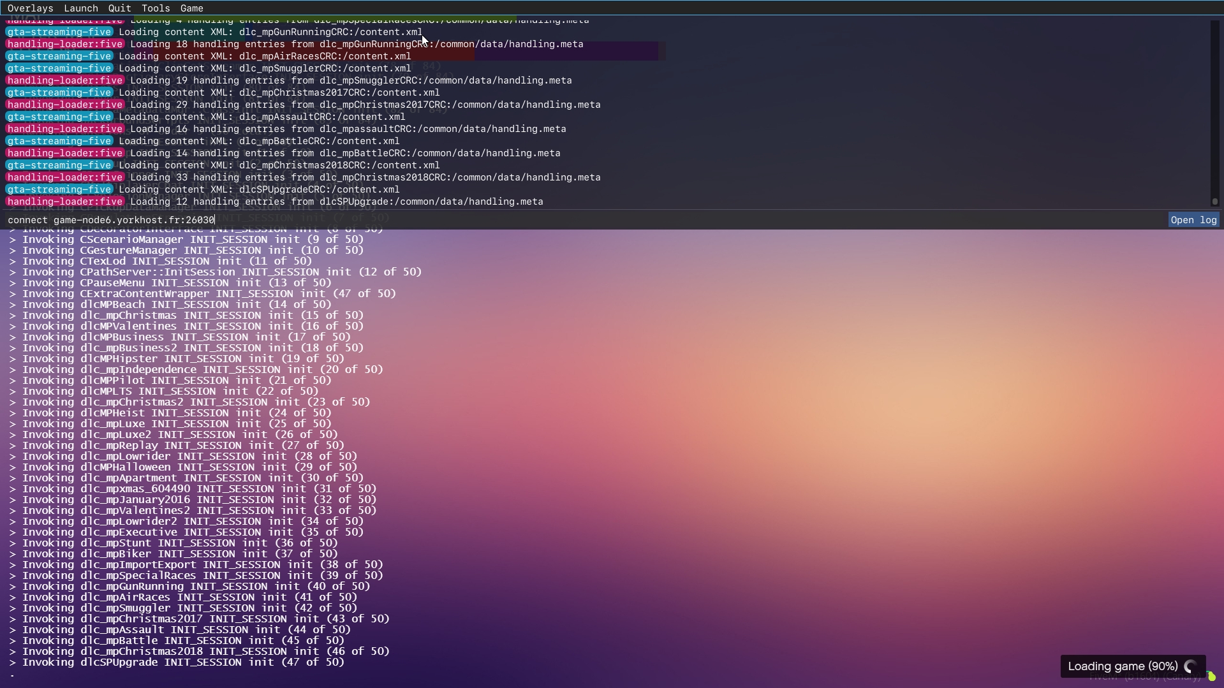Focus the console command input field
The height and width of the screenshot is (688, 1224).
pyautogui.click(x=574, y=220)
